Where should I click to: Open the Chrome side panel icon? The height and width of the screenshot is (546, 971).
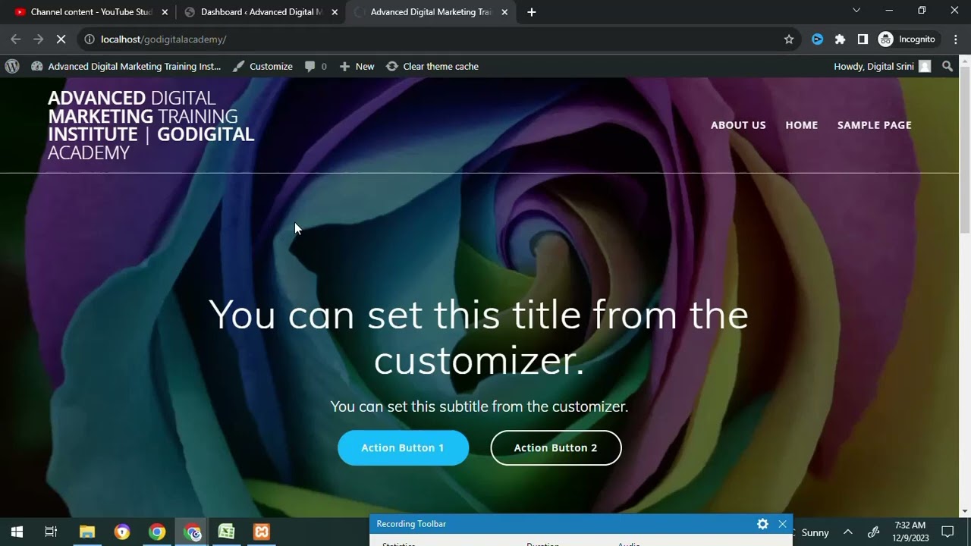[x=863, y=39]
